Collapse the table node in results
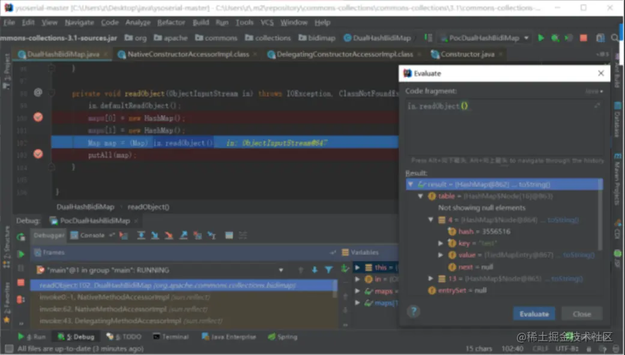The image size is (625, 355). pos(420,196)
